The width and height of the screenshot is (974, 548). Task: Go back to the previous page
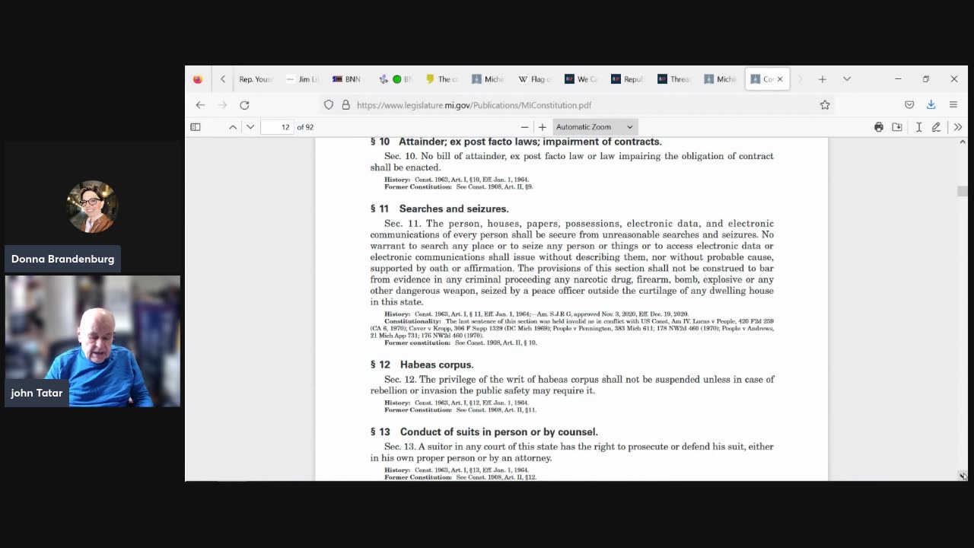tap(200, 105)
